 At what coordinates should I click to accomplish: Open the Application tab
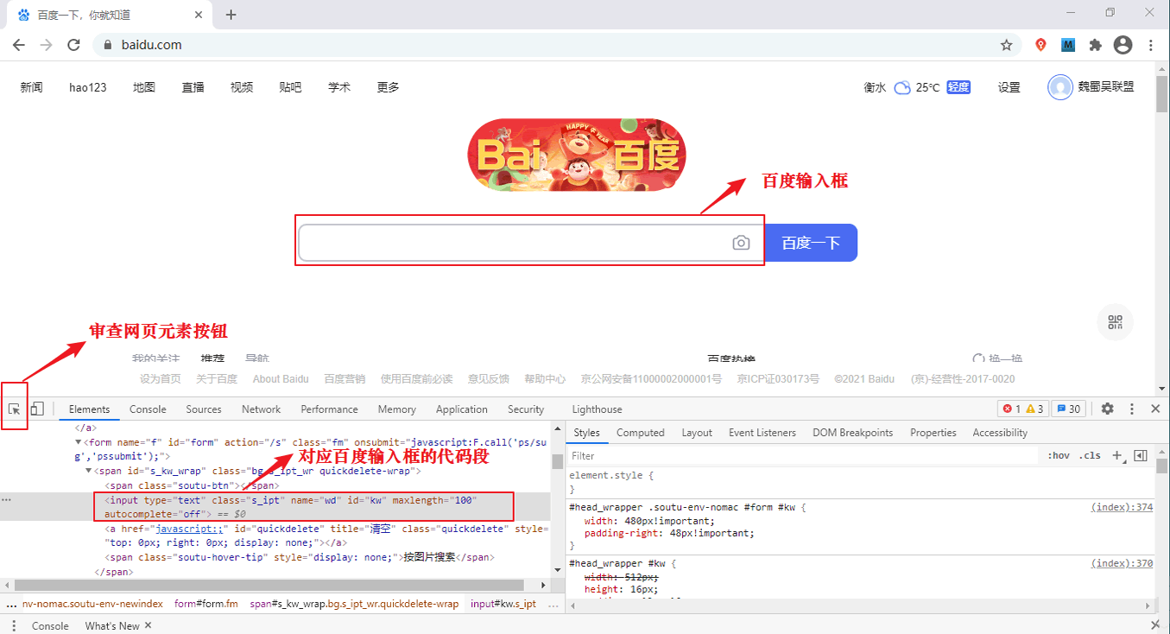pyautogui.click(x=462, y=409)
